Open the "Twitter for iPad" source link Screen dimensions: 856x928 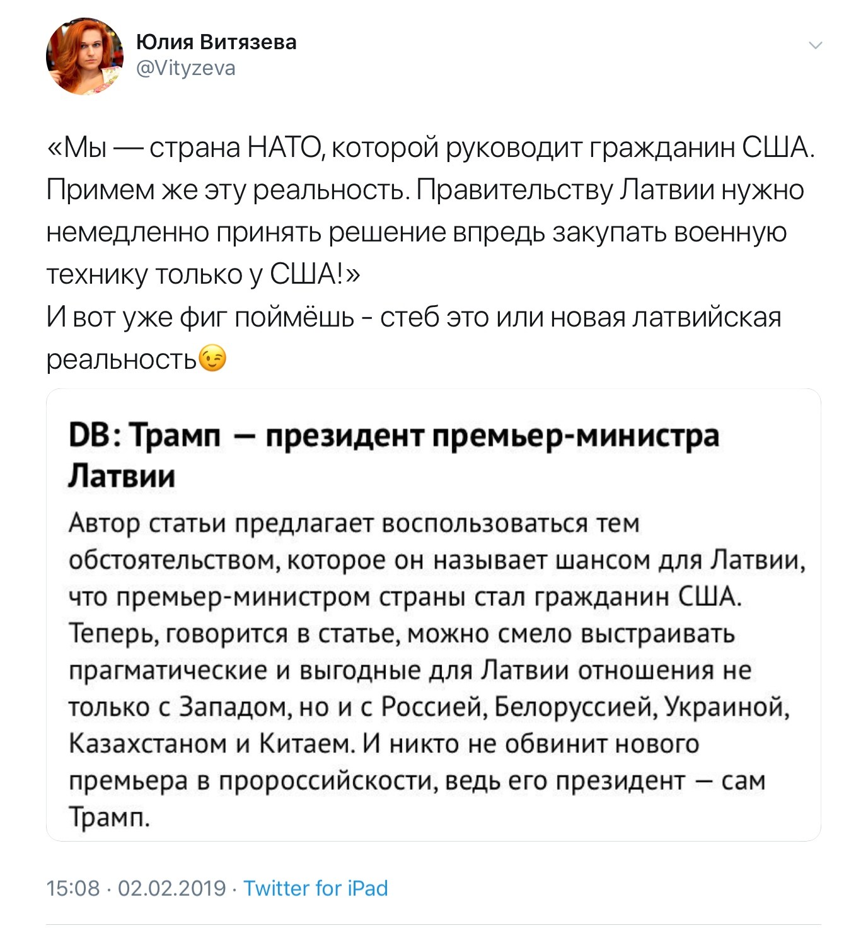315,888
